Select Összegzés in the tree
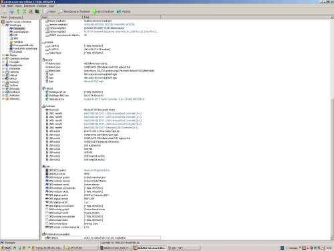 pos(19,28)
